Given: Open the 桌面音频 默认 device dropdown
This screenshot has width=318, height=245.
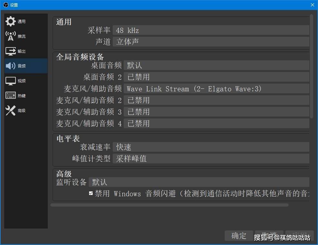Looking at the screenshot, I should tap(216, 65).
